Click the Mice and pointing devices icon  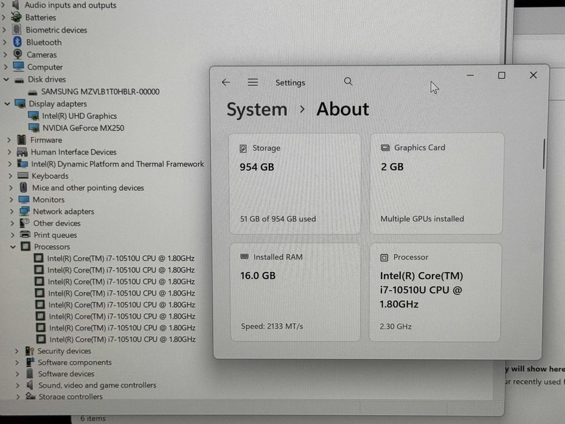coord(24,188)
